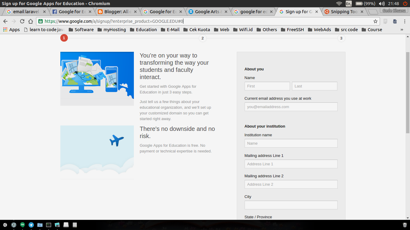Switch to the 'Google Arts' tab
The image size is (410, 230).
[x=208, y=12]
